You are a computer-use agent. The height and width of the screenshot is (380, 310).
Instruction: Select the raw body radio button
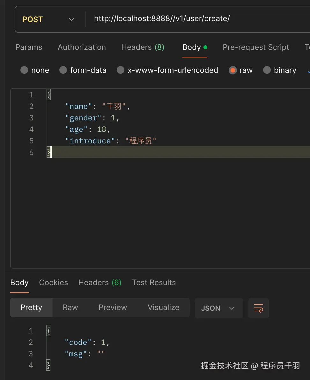click(233, 70)
